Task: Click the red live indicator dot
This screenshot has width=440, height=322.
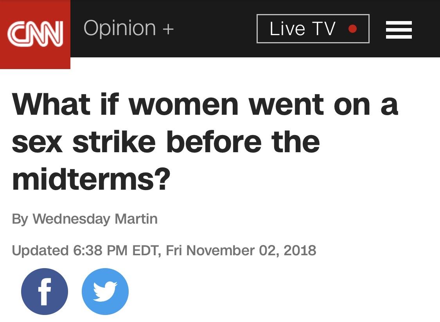Action: point(352,28)
